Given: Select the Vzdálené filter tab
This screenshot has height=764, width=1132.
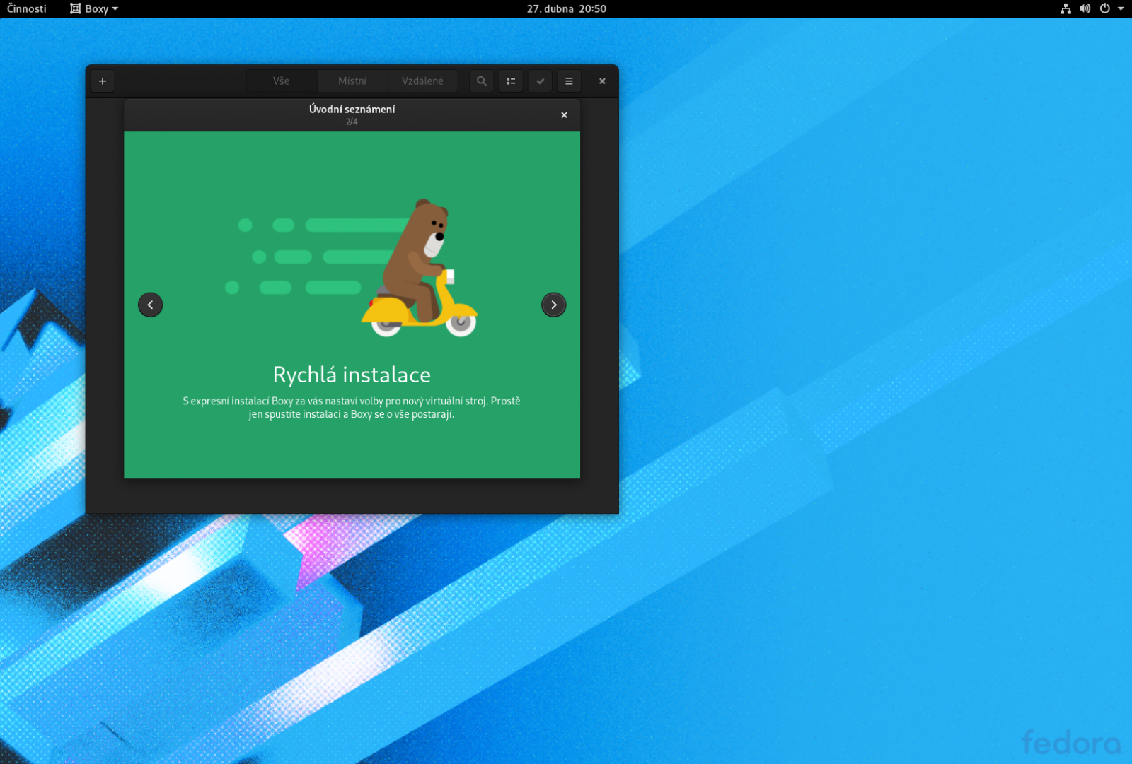Looking at the screenshot, I should [422, 81].
